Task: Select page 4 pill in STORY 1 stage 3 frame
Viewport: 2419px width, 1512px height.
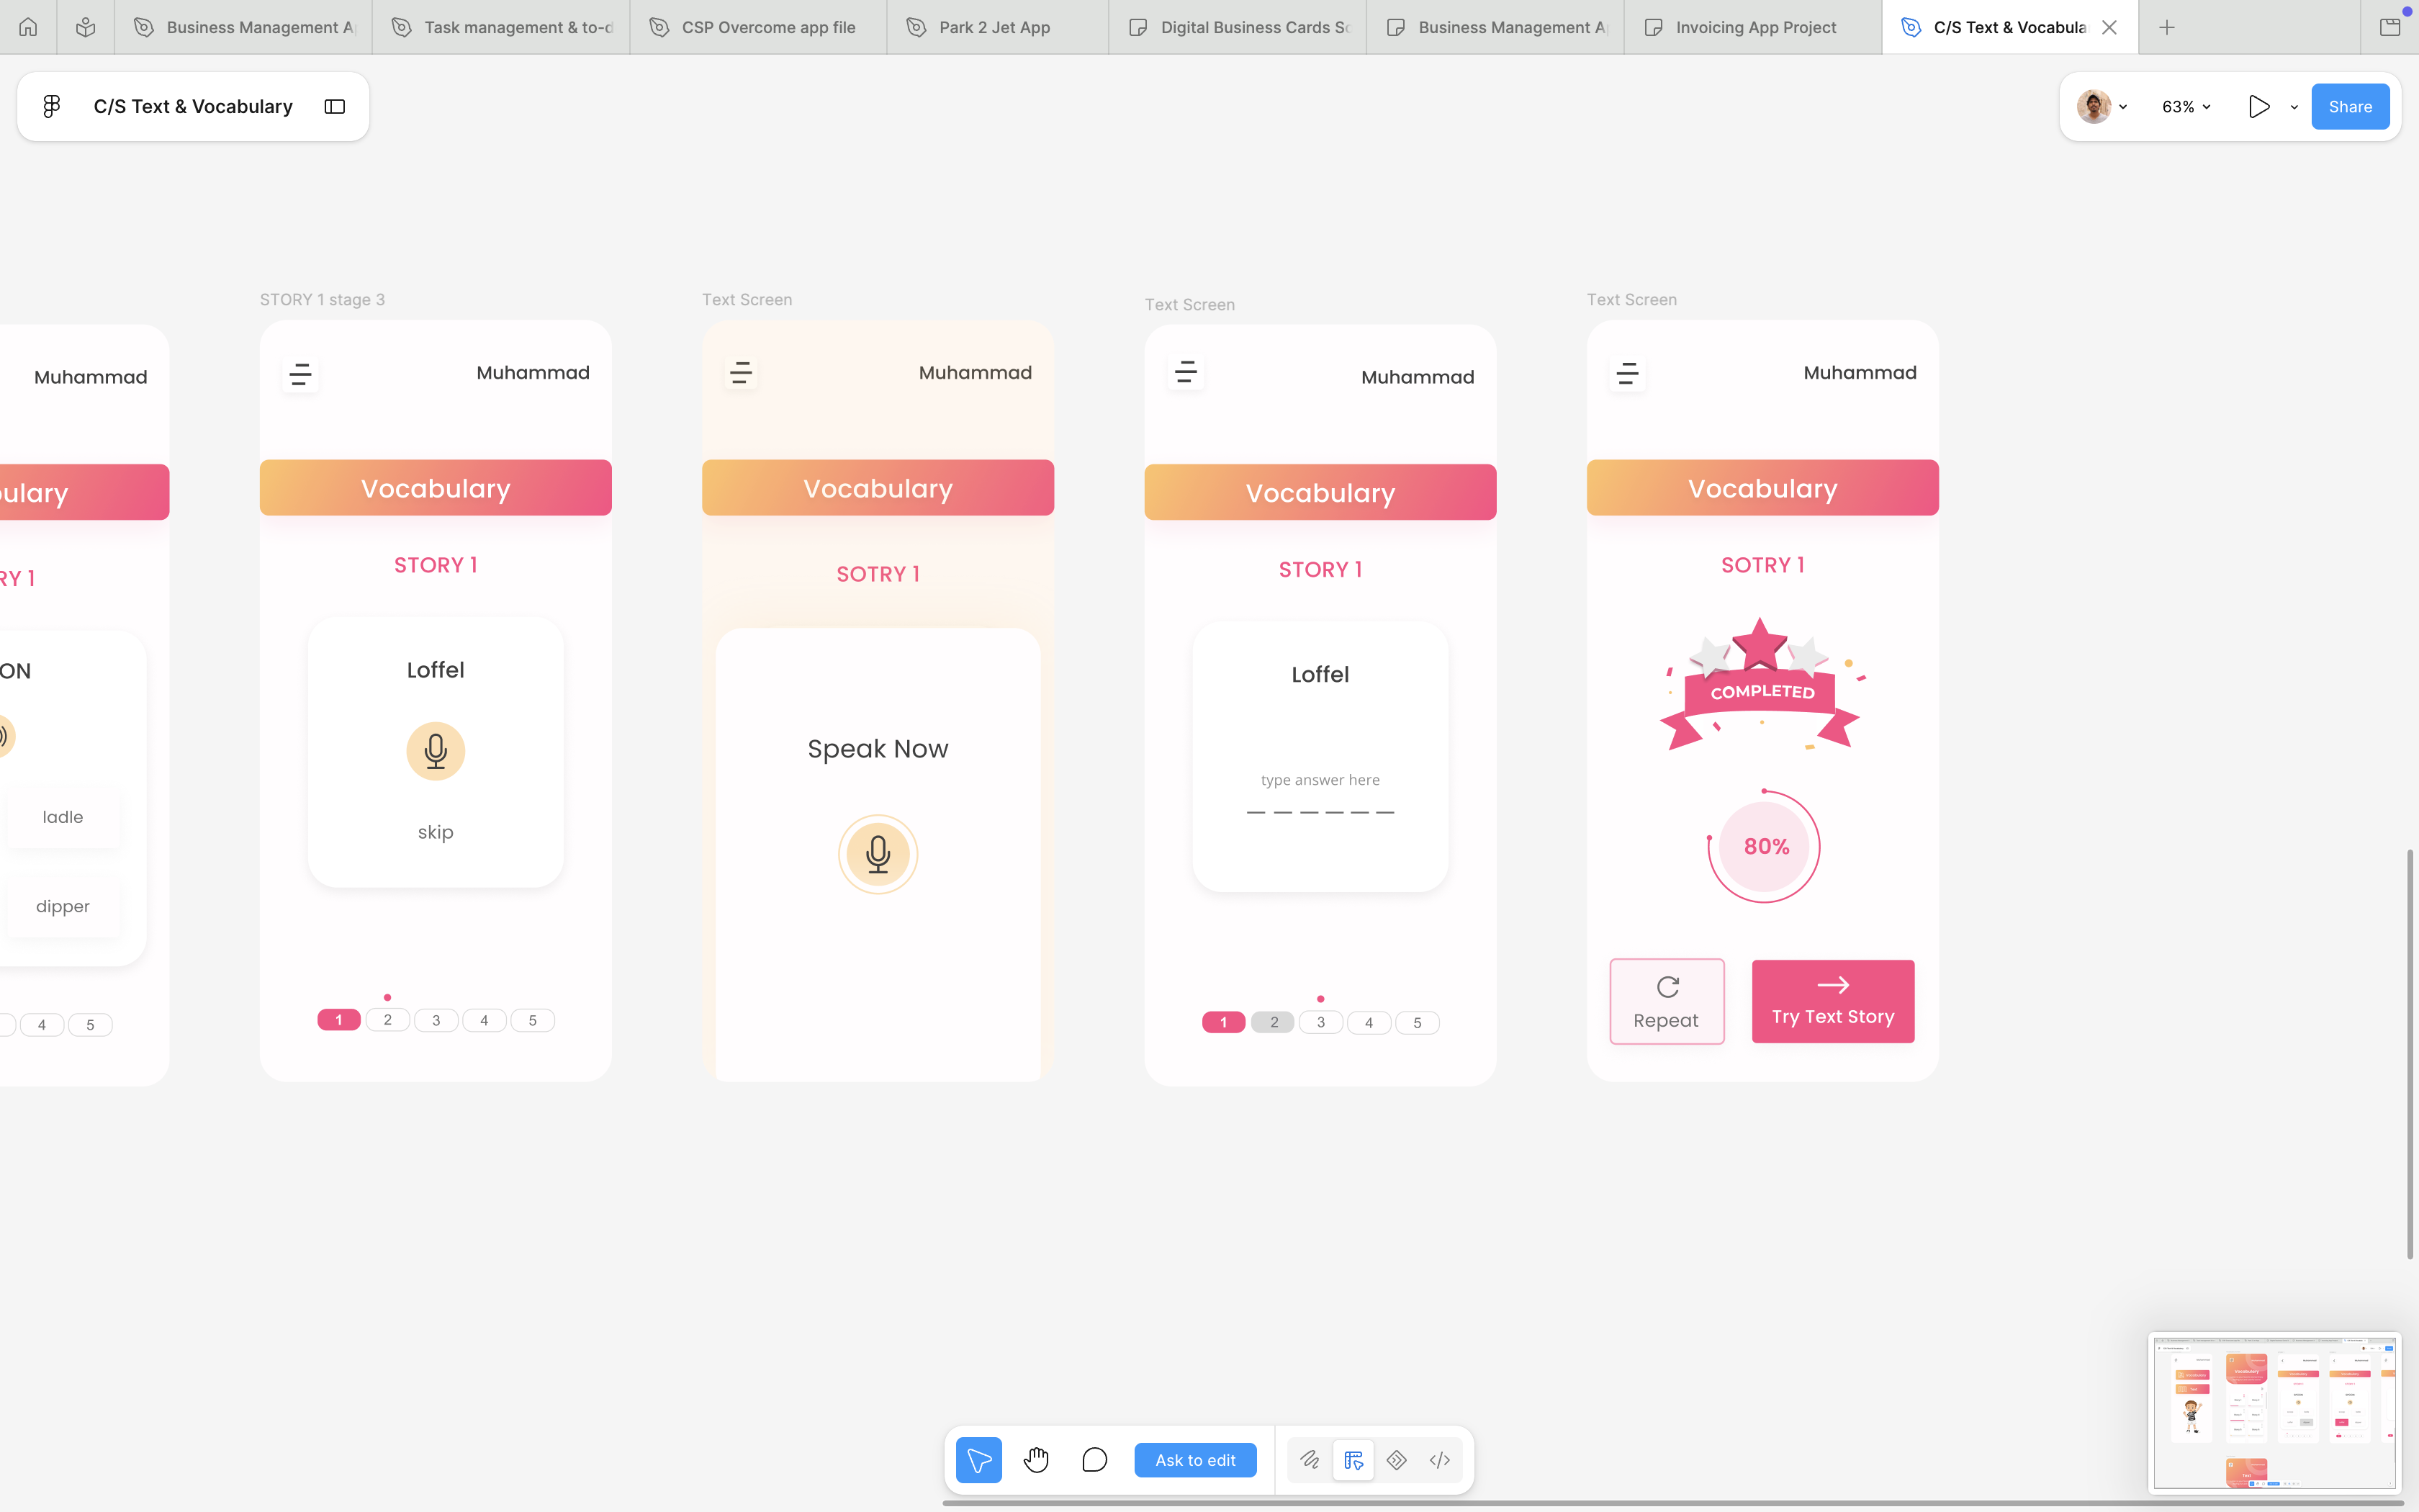Action: coord(484,1020)
